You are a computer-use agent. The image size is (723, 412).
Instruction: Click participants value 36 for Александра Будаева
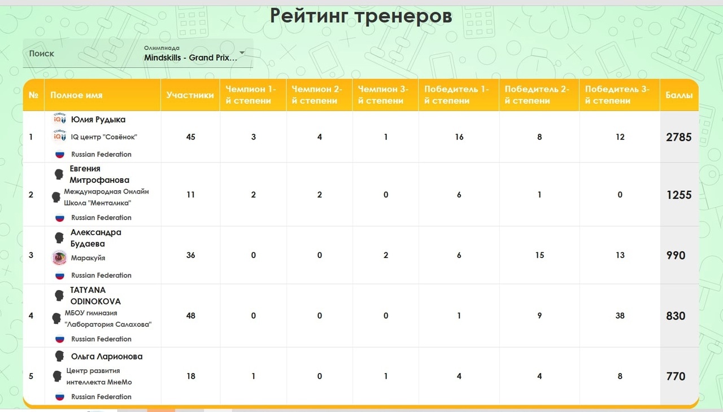pos(190,255)
